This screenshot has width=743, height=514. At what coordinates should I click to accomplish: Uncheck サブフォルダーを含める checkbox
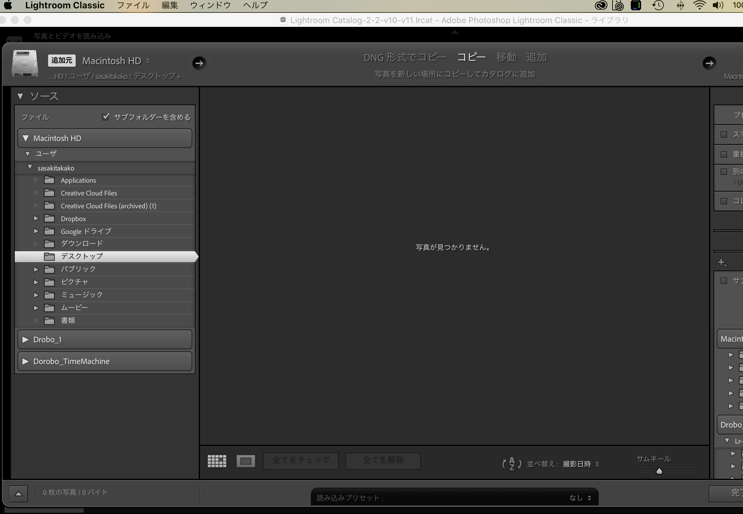[x=105, y=117]
